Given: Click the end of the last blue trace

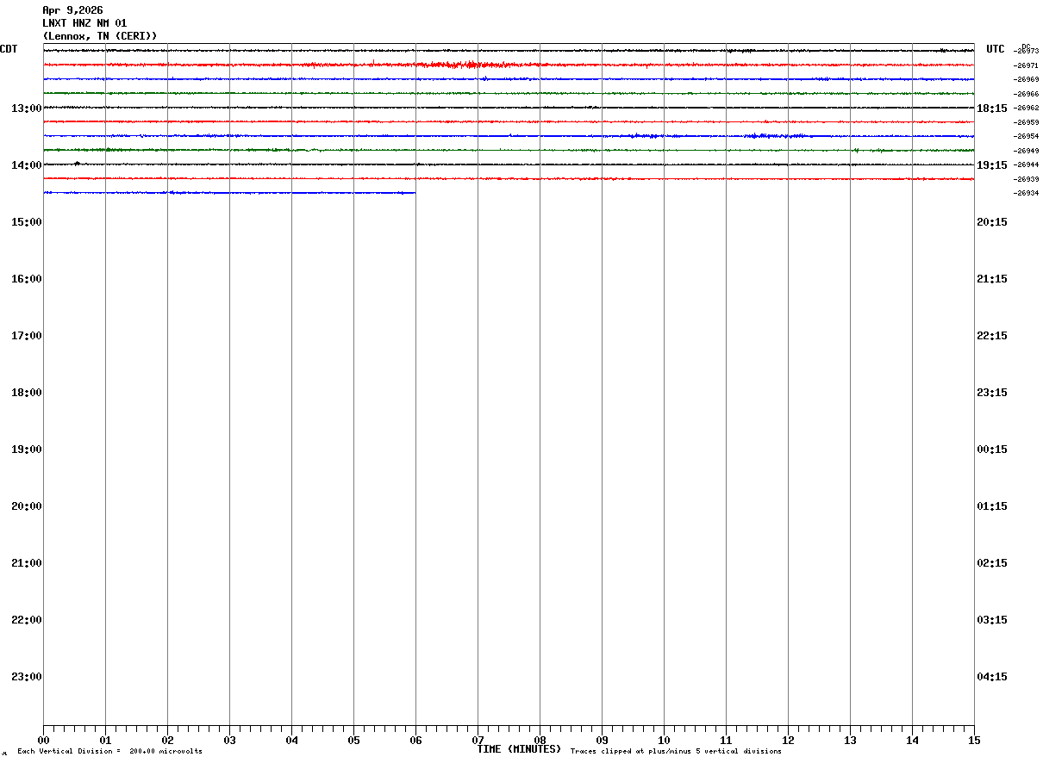Looking at the screenshot, I should click(x=415, y=193).
